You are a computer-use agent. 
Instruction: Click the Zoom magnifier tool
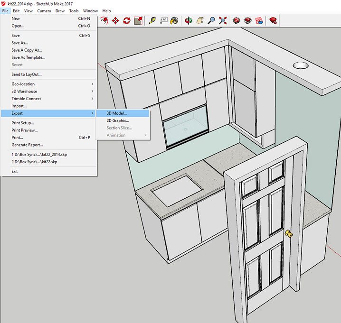point(212,20)
